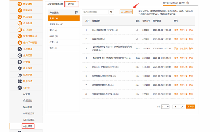The height and width of the screenshot is (132, 220).
Task: Click the 51.64KB file size cell
Action: 146,67
